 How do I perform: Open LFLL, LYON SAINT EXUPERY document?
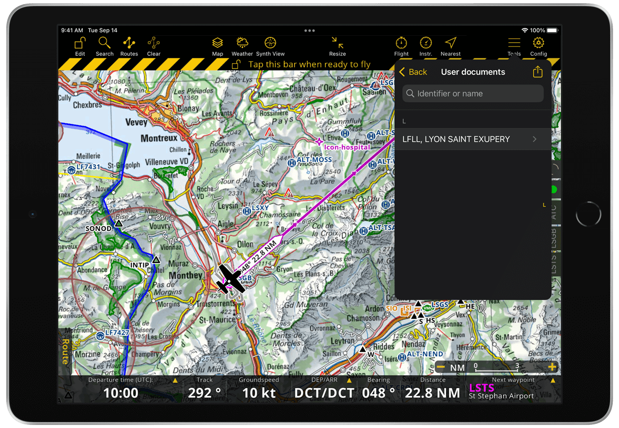(x=473, y=139)
